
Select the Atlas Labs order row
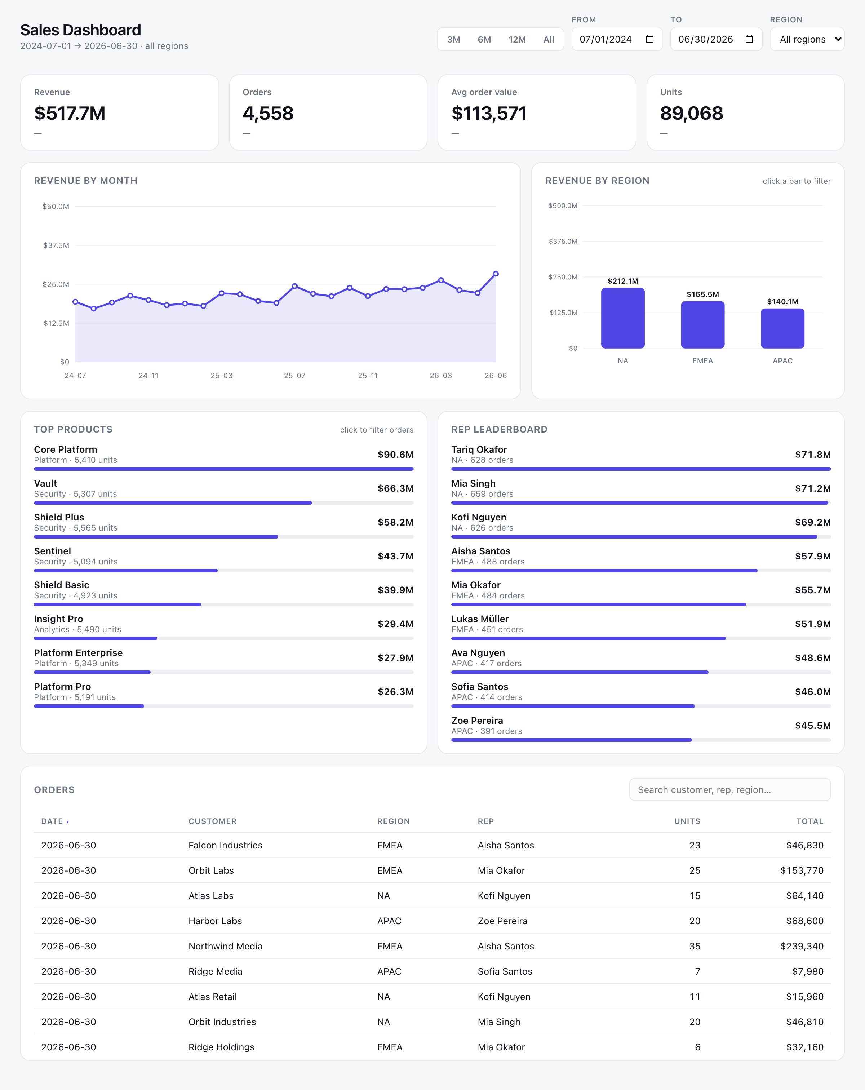click(432, 896)
